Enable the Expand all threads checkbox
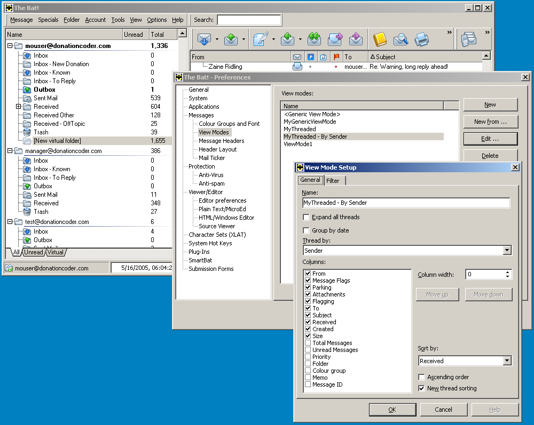 click(306, 217)
